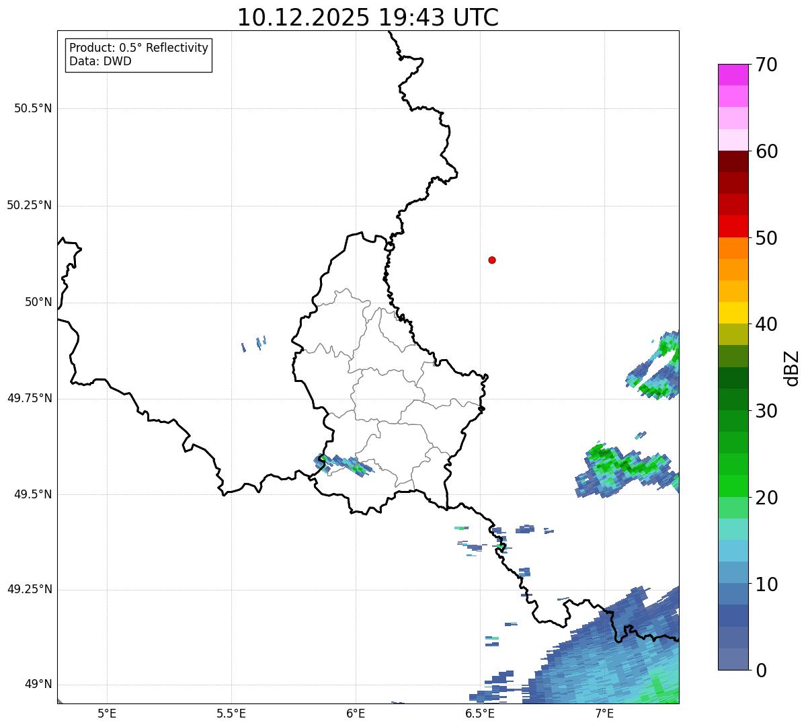
Task: Click the 50.25°N latitude label
Action: [30, 205]
